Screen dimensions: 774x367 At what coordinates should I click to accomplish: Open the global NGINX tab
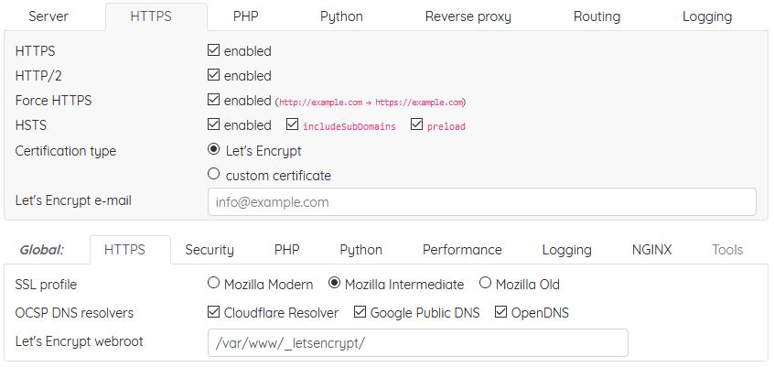[x=651, y=250]
